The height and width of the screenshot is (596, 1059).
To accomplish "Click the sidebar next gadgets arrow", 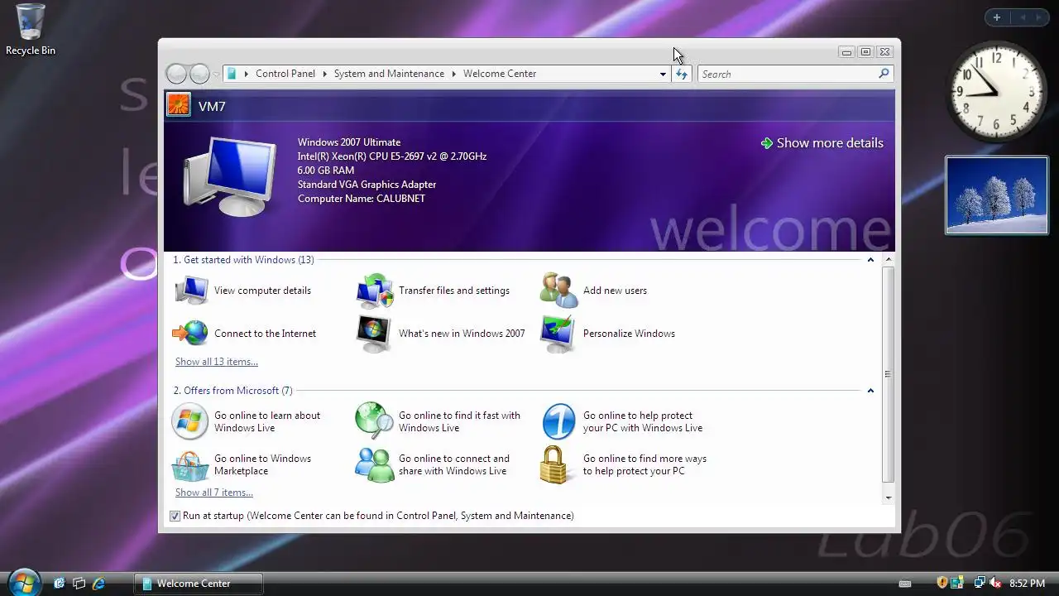I will [x=1038, y=17].
